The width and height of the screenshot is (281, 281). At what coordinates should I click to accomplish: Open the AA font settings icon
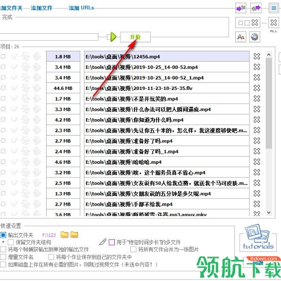pos(241,37)
